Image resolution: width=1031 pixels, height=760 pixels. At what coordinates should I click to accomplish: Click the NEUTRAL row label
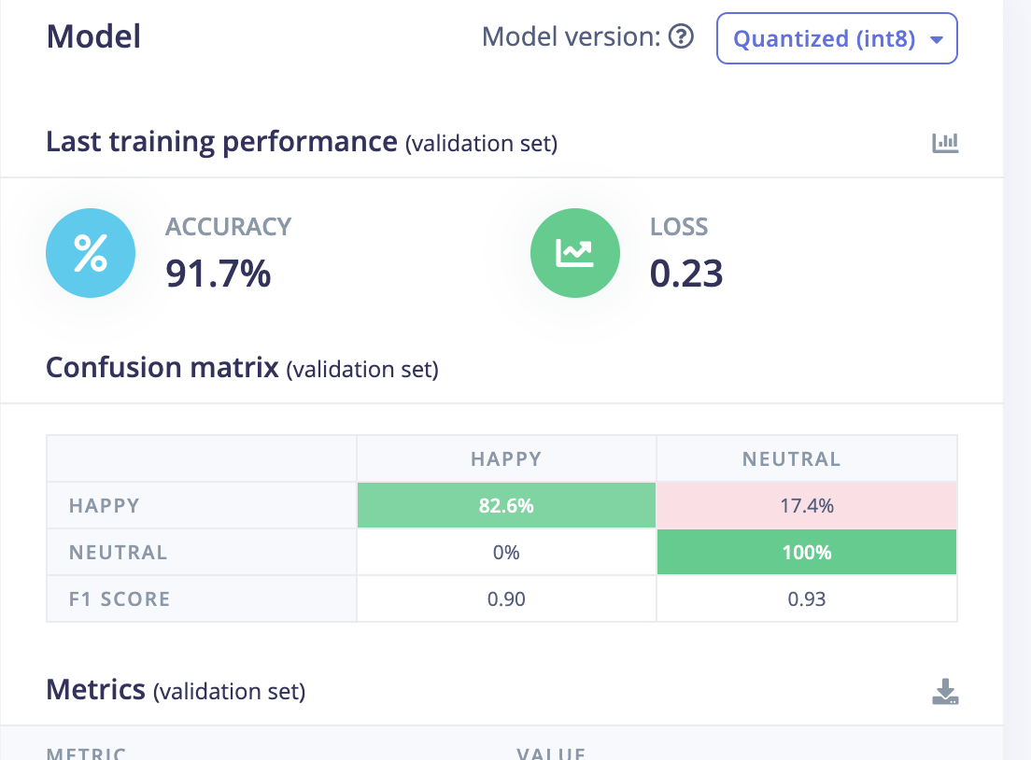119,552
